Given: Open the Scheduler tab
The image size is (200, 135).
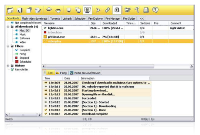Looking at the screenshot, I should (x=80, y=19).
